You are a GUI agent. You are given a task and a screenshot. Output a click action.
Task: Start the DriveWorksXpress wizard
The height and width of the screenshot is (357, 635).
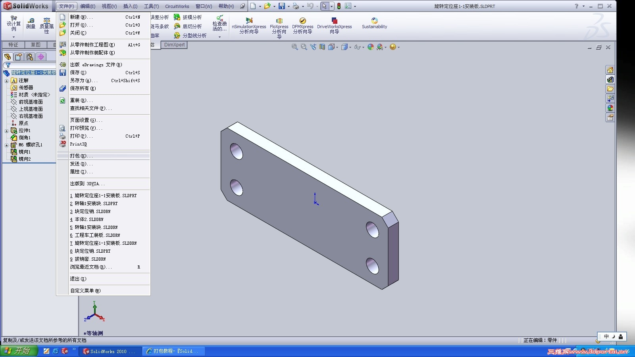334,26
